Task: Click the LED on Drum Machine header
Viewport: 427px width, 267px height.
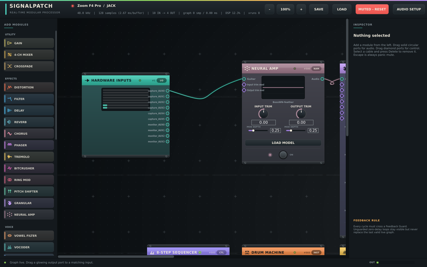Action: [x=295, y=252]
